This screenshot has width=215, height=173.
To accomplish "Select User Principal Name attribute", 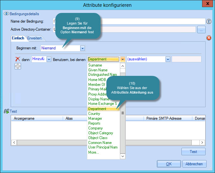I will pos(103,147).
